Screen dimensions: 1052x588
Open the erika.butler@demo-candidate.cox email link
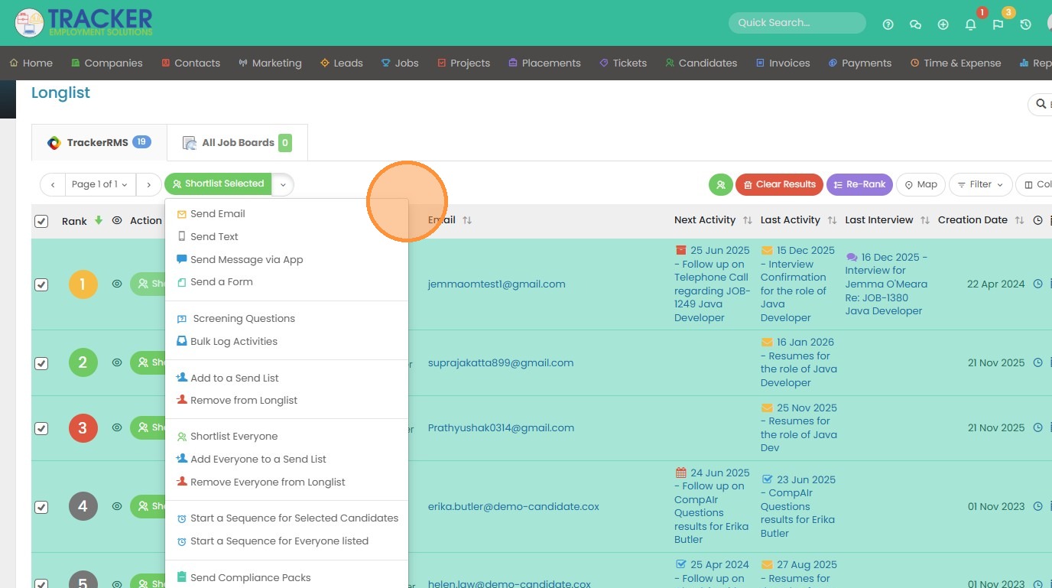coord(514,506)
